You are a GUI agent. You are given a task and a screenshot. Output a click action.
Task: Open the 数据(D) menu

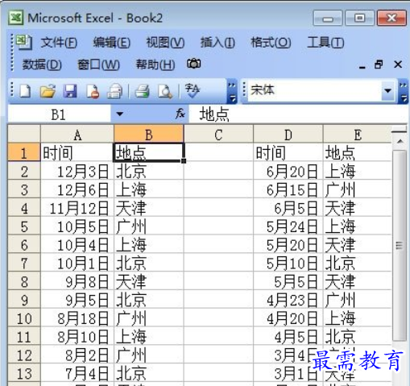[42, 64]
